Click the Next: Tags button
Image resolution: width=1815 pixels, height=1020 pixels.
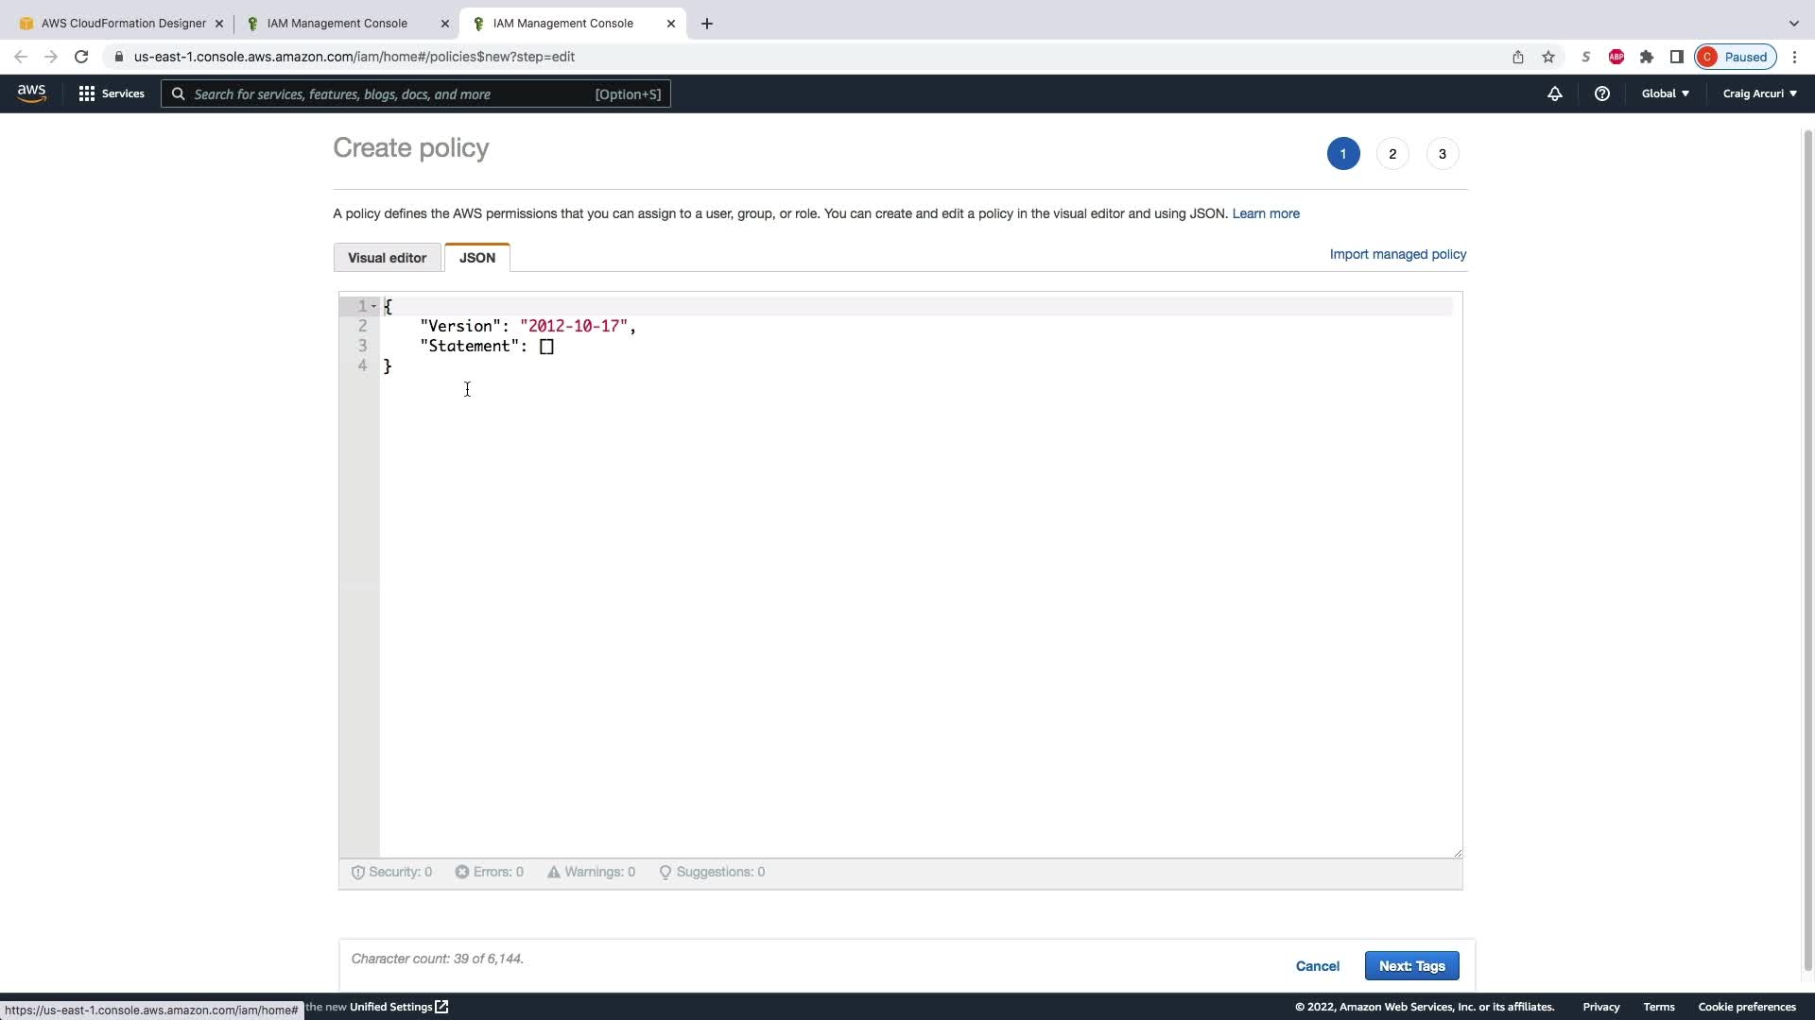click(1411, 965)
